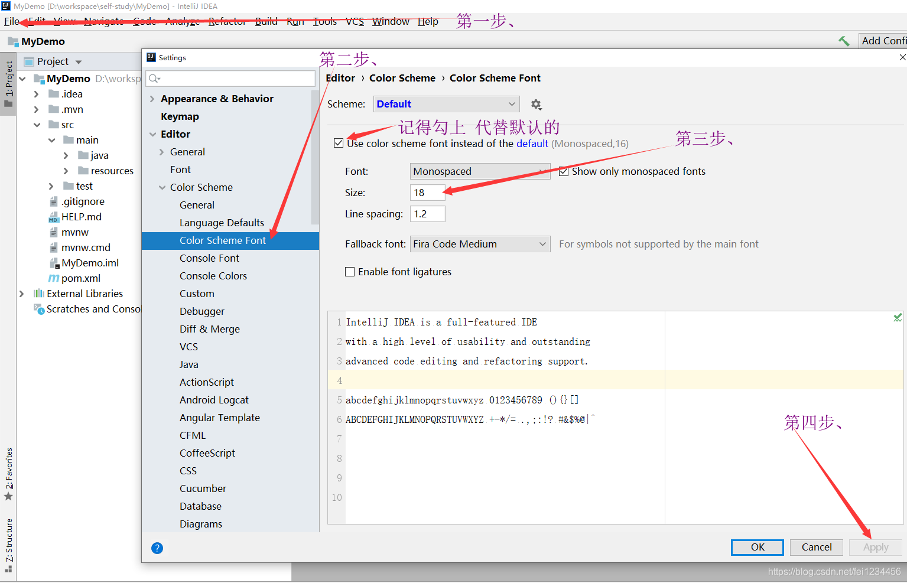Open the Z: Structure tool window
907x583 pixels.
[8, 545]
